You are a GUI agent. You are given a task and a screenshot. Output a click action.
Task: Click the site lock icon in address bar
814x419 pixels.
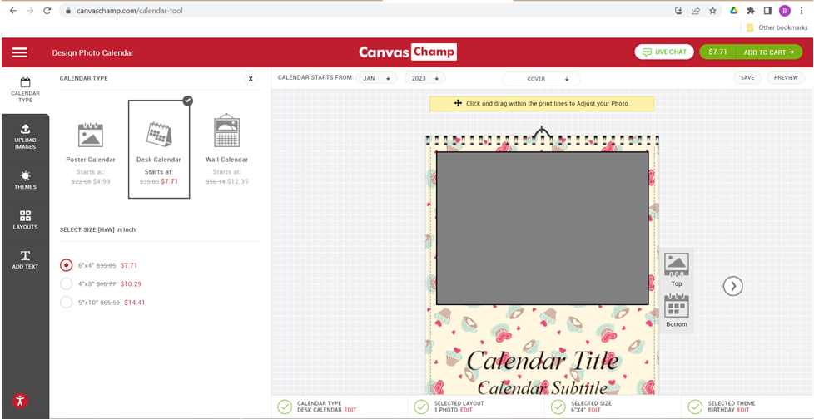[68, 10]
